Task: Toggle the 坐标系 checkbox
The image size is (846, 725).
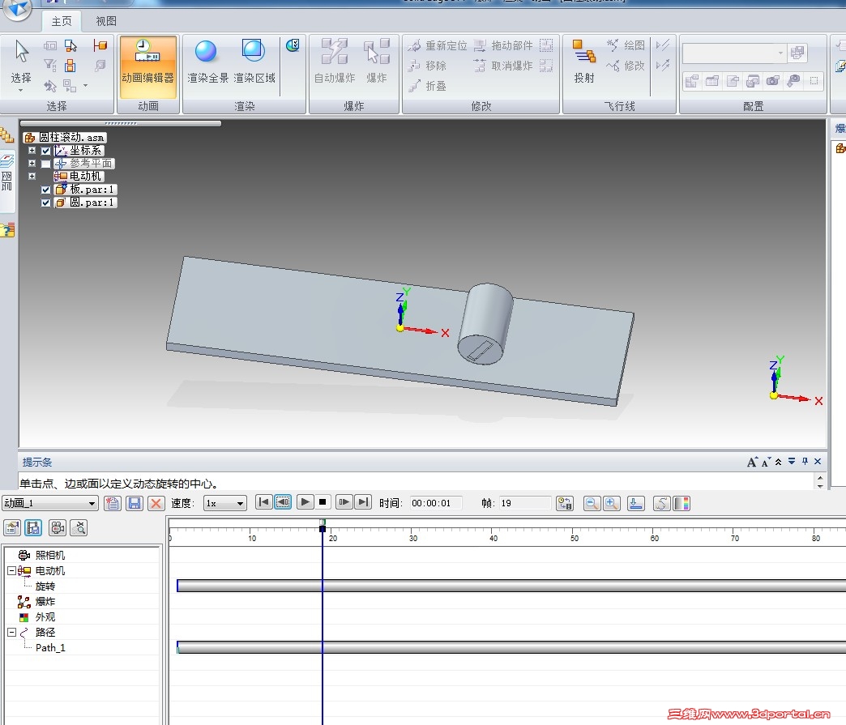Action: tap(46, 151)
